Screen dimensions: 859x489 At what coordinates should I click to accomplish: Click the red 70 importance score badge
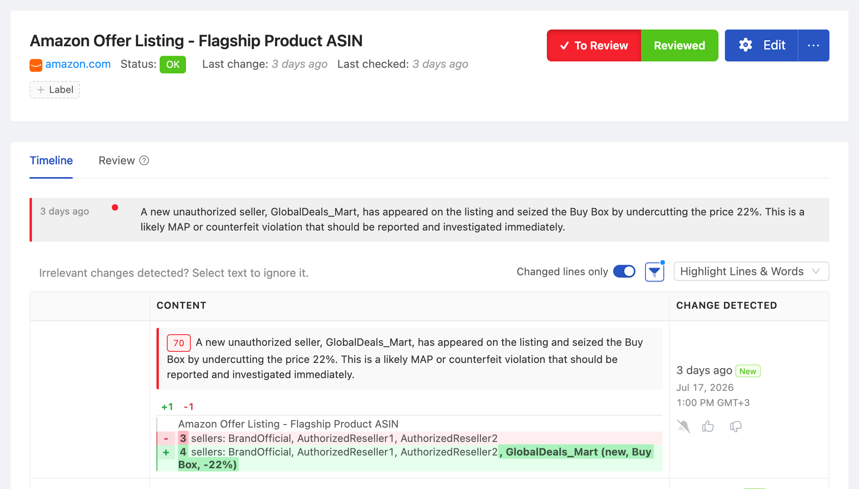[178, 343]
